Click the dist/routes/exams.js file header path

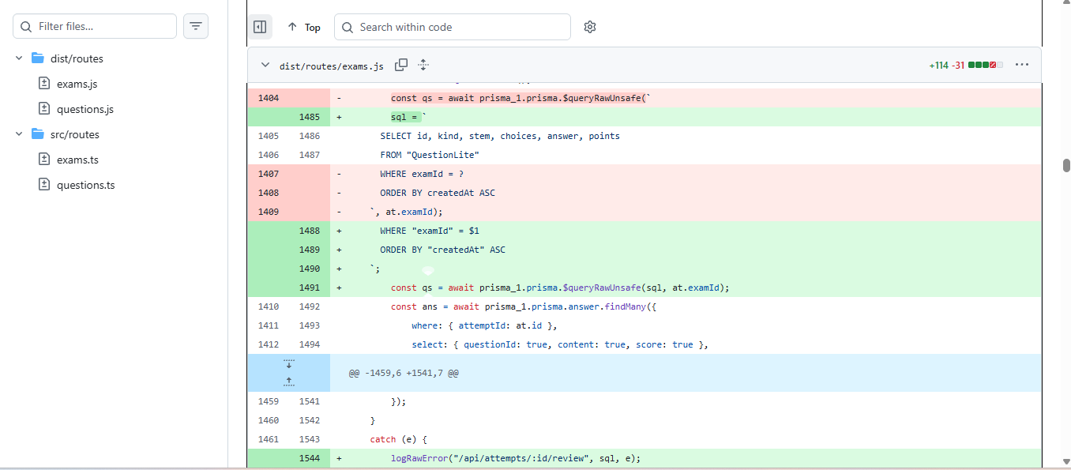[332, 66]
